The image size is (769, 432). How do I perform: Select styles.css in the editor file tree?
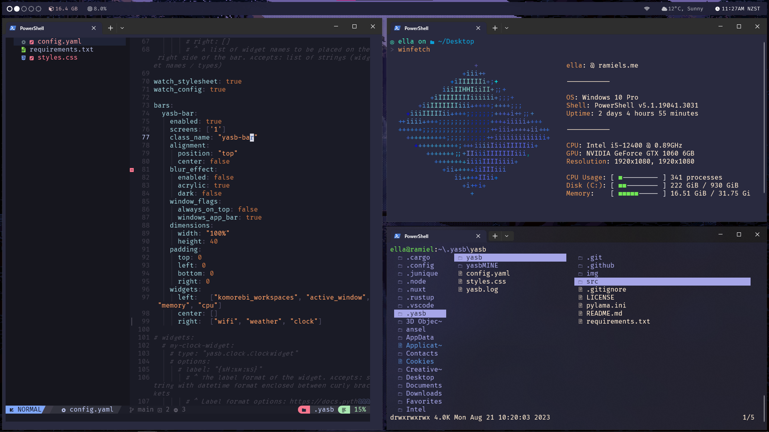(57, 58)
